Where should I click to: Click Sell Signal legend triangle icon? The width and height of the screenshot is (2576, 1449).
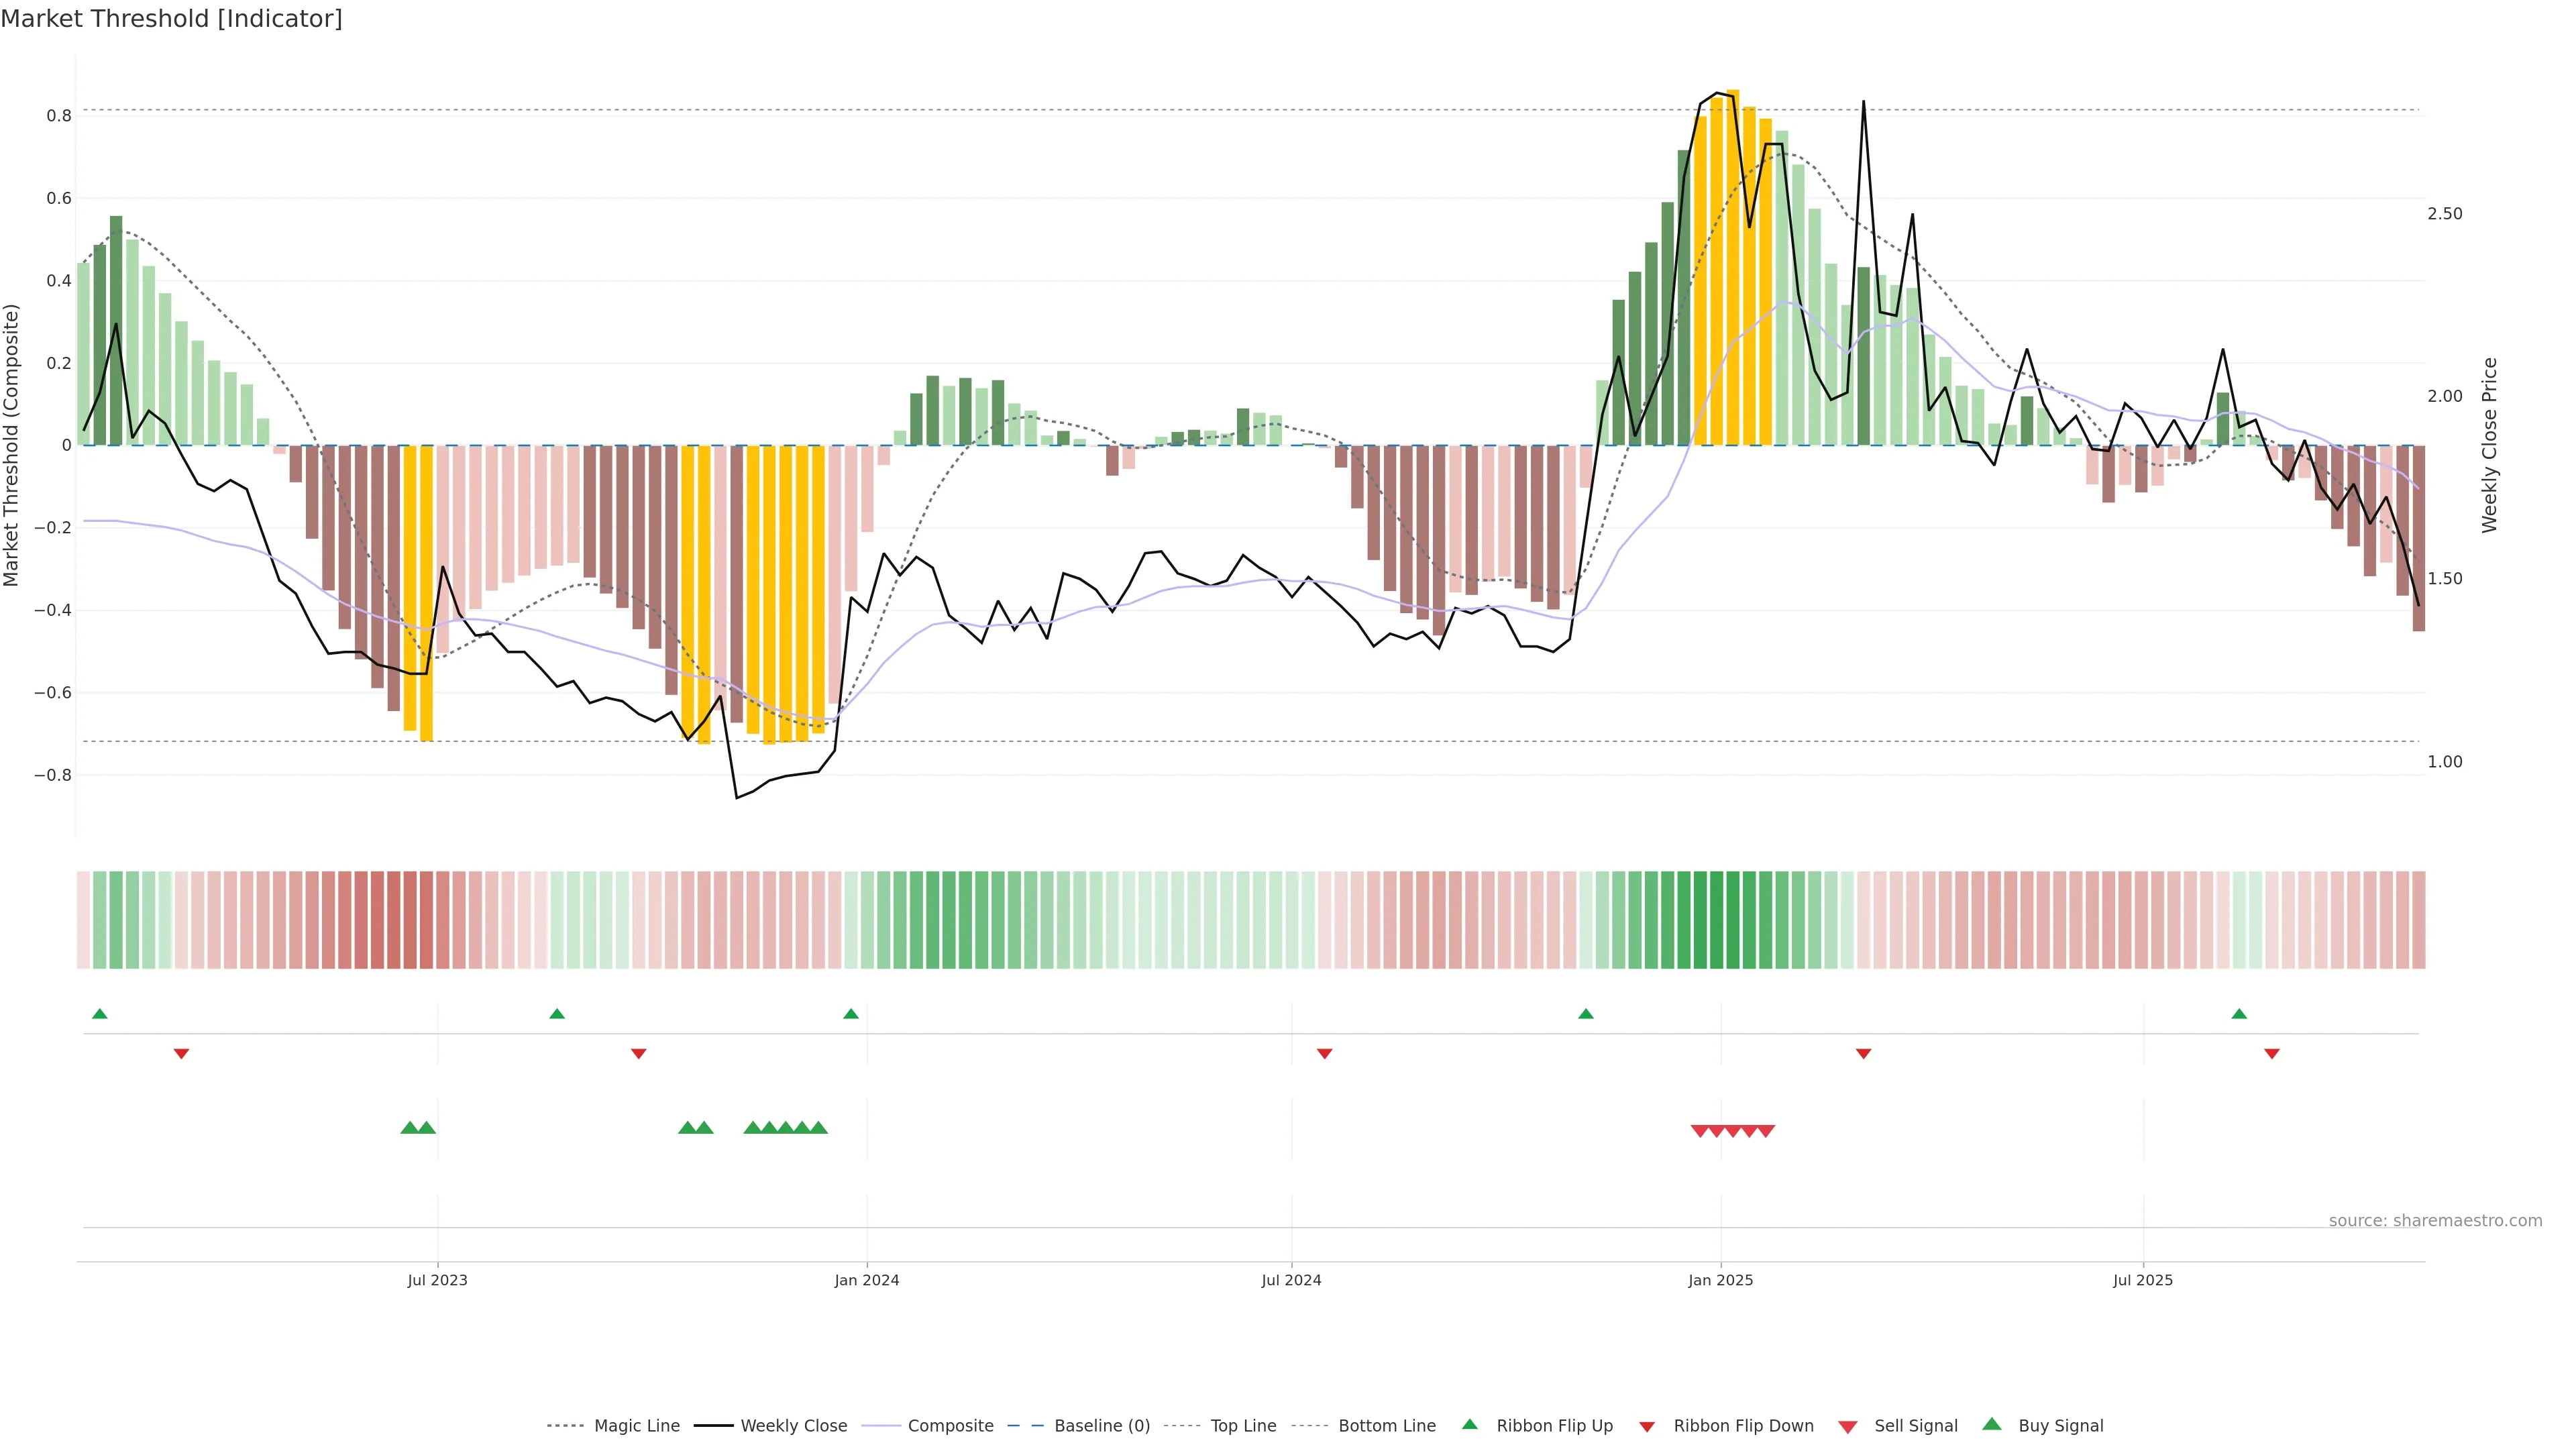1848,1427
